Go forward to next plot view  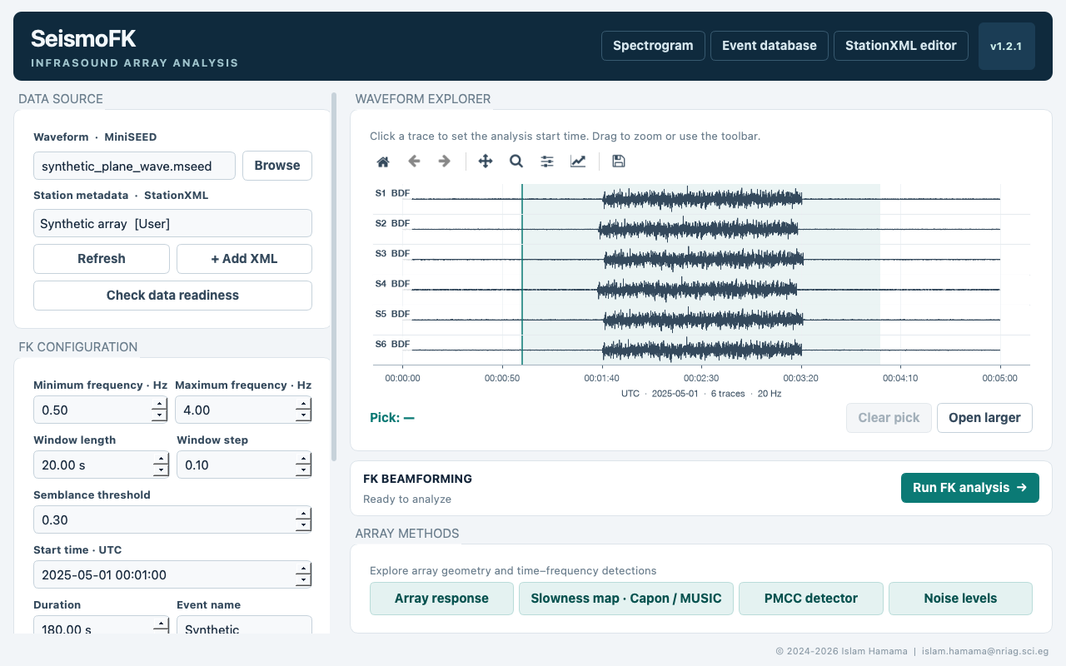pos(445,162)
